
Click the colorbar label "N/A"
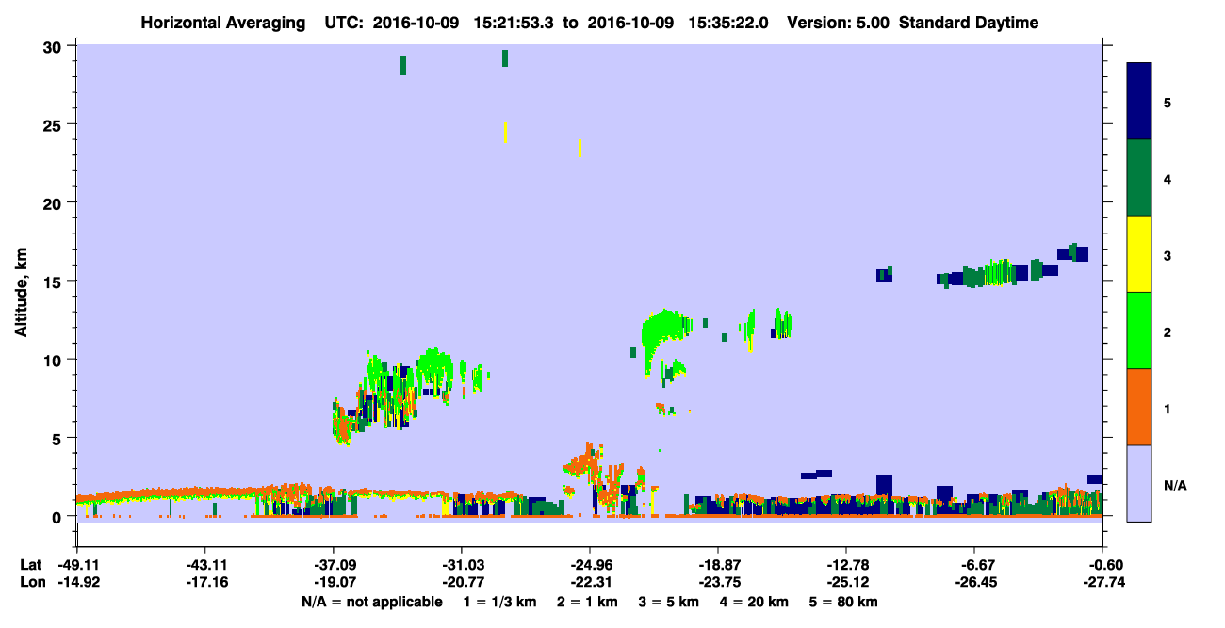1175,486
